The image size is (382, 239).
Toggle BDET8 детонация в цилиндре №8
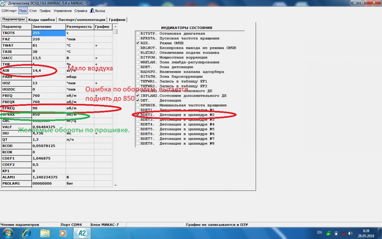[138, 143]
